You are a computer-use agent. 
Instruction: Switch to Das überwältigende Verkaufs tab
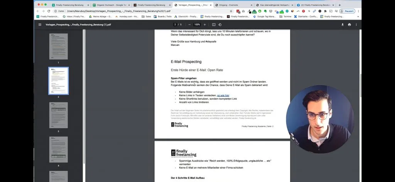274,5
